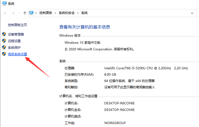
Task: Open 远程设置 link
Action: (14, 41)
